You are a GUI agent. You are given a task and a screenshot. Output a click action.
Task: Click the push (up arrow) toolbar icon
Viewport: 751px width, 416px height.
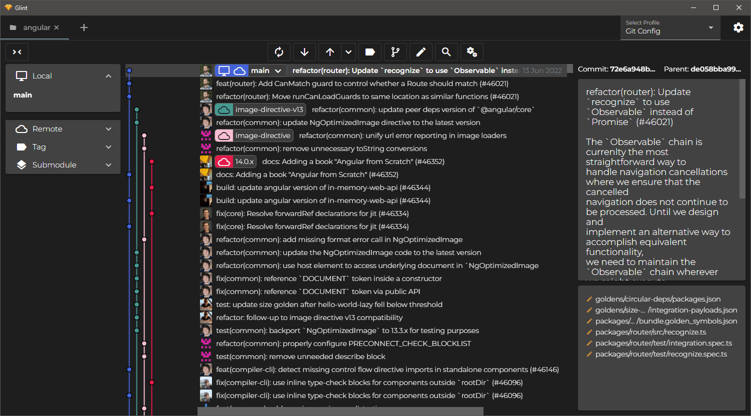[329, 51]
